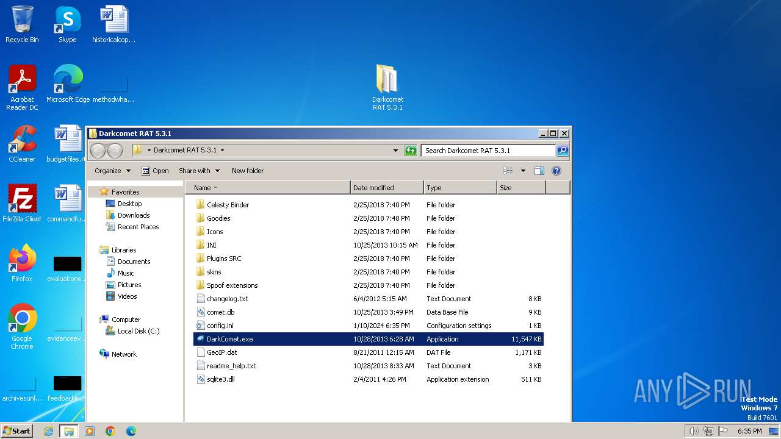Open the Recycle Bin desktop icon
This screenshot has height=439, width=781.
(x=22, y=24)
